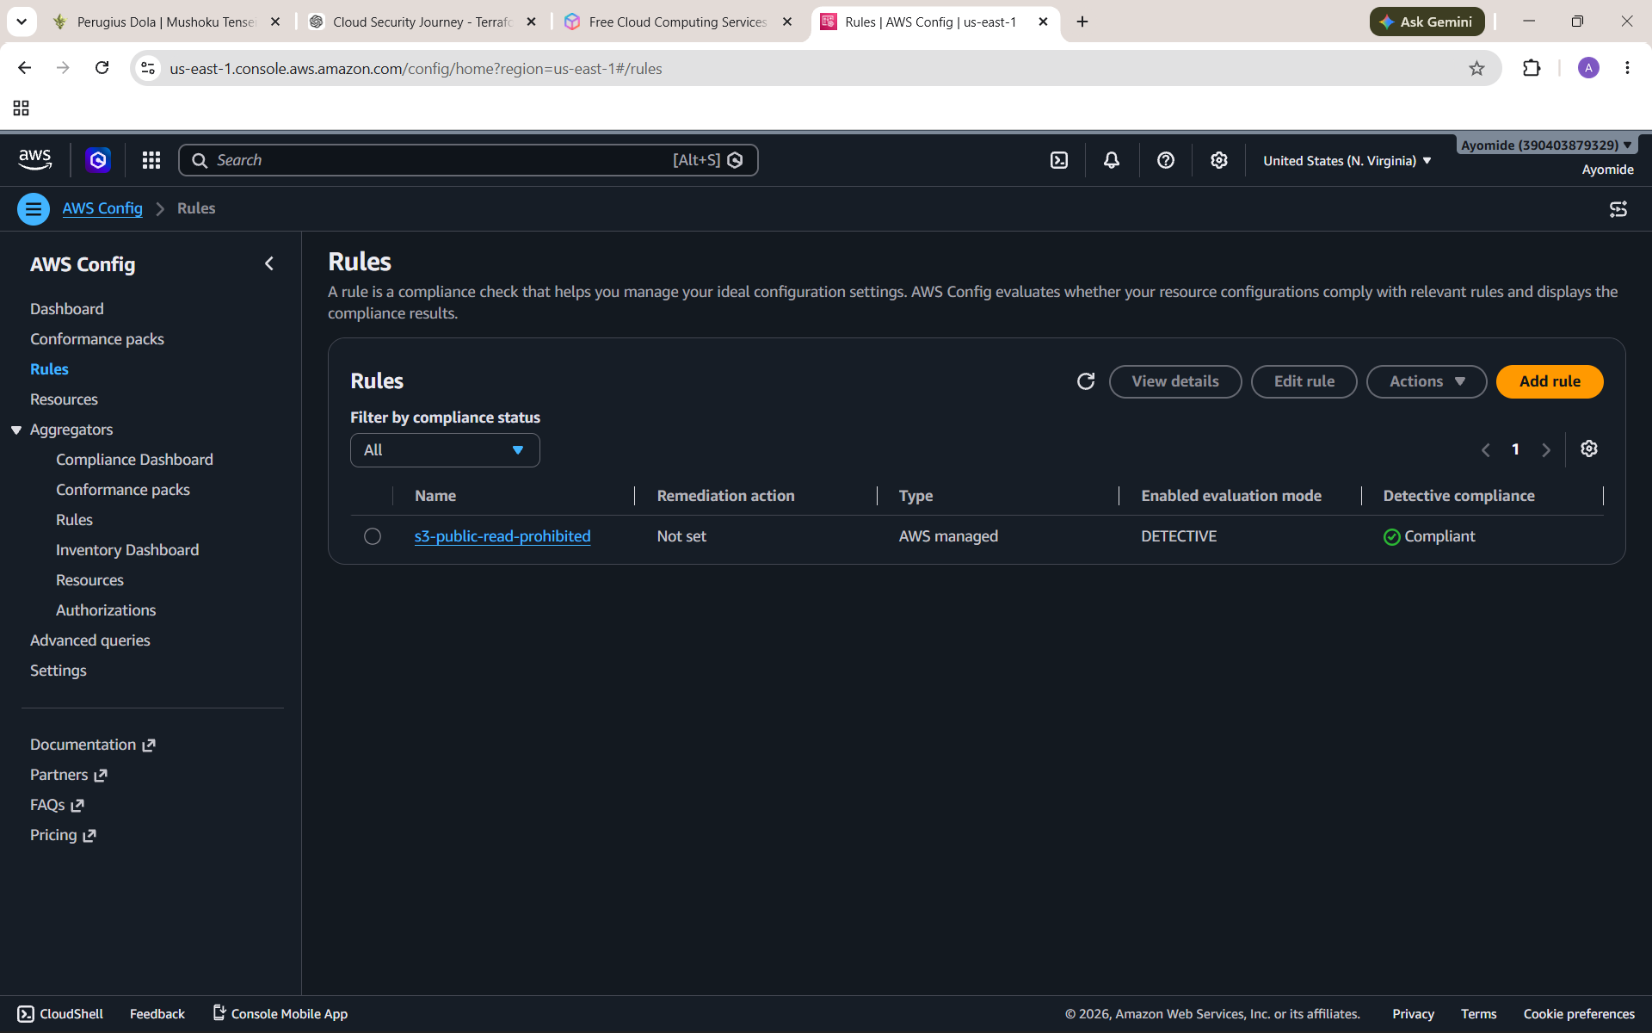Open Advanced queries in sidebar

90,640
